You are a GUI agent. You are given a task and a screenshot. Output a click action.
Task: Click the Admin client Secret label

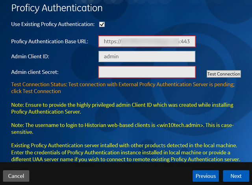pyautogui.click(x=35, y=72)
